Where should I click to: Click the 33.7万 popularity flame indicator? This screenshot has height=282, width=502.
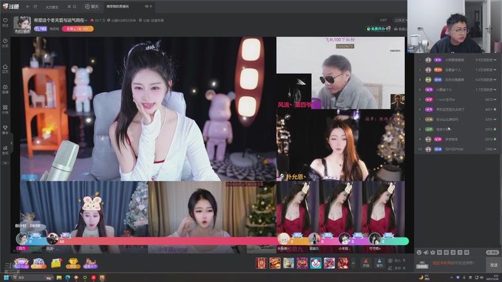(x=98, y=20)
